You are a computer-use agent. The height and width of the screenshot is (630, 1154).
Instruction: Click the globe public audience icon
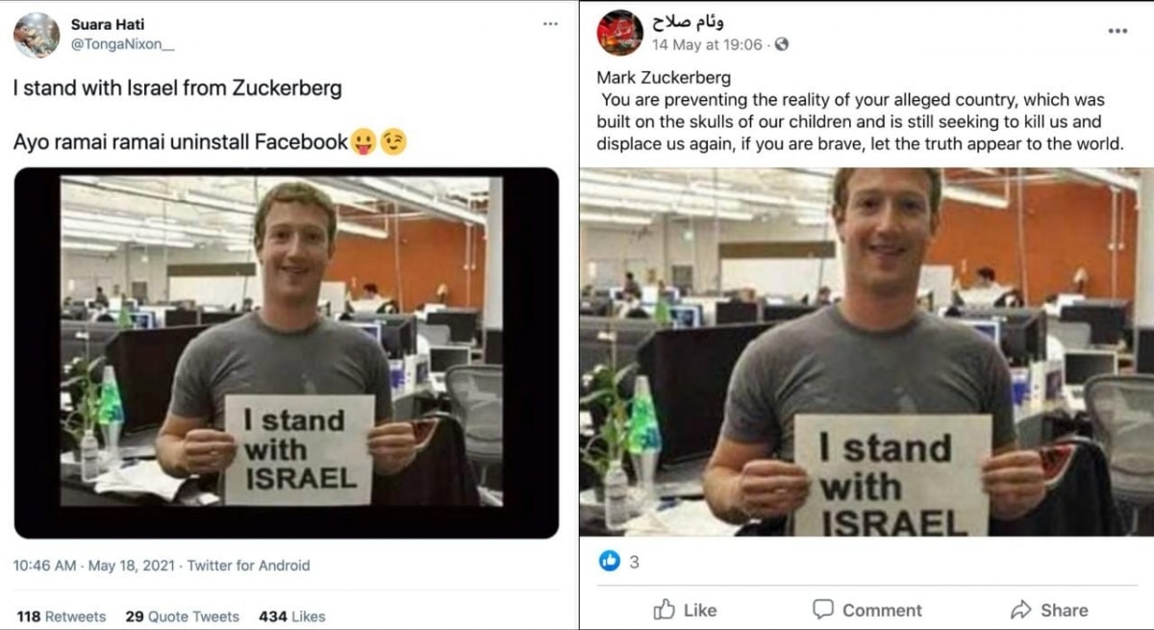782,44
